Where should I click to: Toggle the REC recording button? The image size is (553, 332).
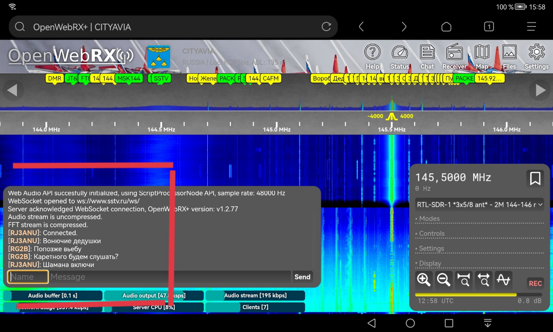pos(535,283)
